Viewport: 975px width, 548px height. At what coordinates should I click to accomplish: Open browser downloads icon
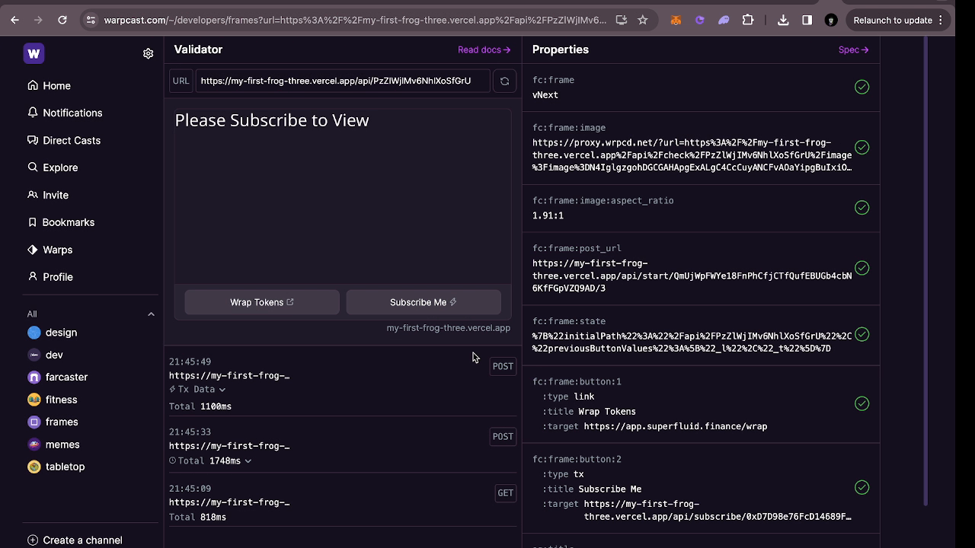coord(783,21)
